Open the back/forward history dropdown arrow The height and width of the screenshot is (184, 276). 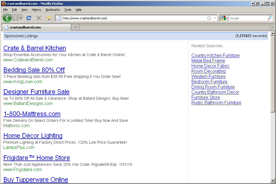click(21, 18)
